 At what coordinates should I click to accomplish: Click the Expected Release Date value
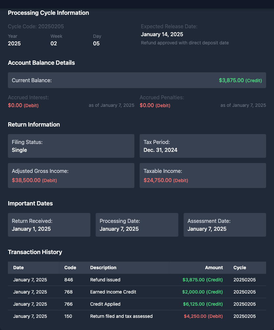(162, 34)
